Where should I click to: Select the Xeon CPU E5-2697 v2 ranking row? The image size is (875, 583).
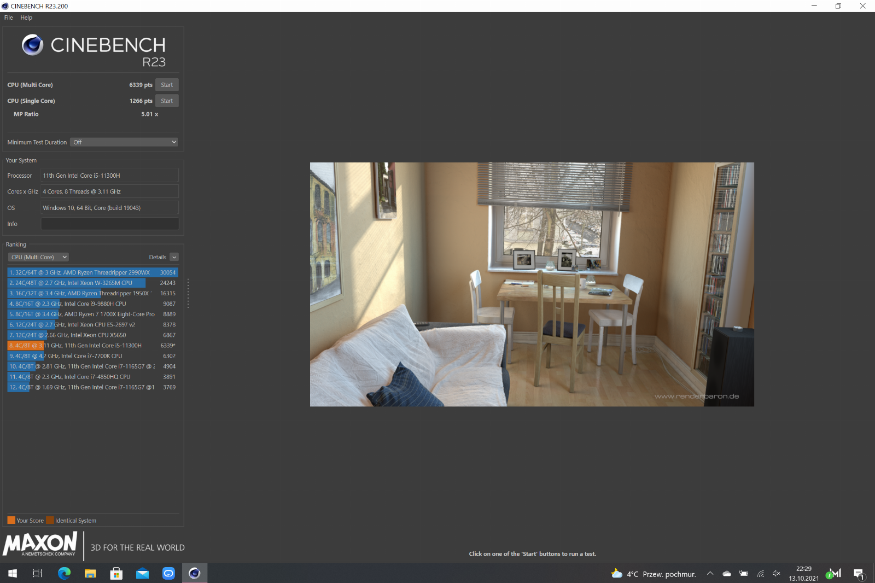[x=92, y=324]
